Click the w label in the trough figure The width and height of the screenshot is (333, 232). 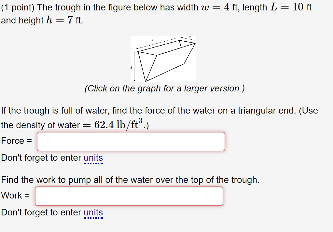(190, 37)
